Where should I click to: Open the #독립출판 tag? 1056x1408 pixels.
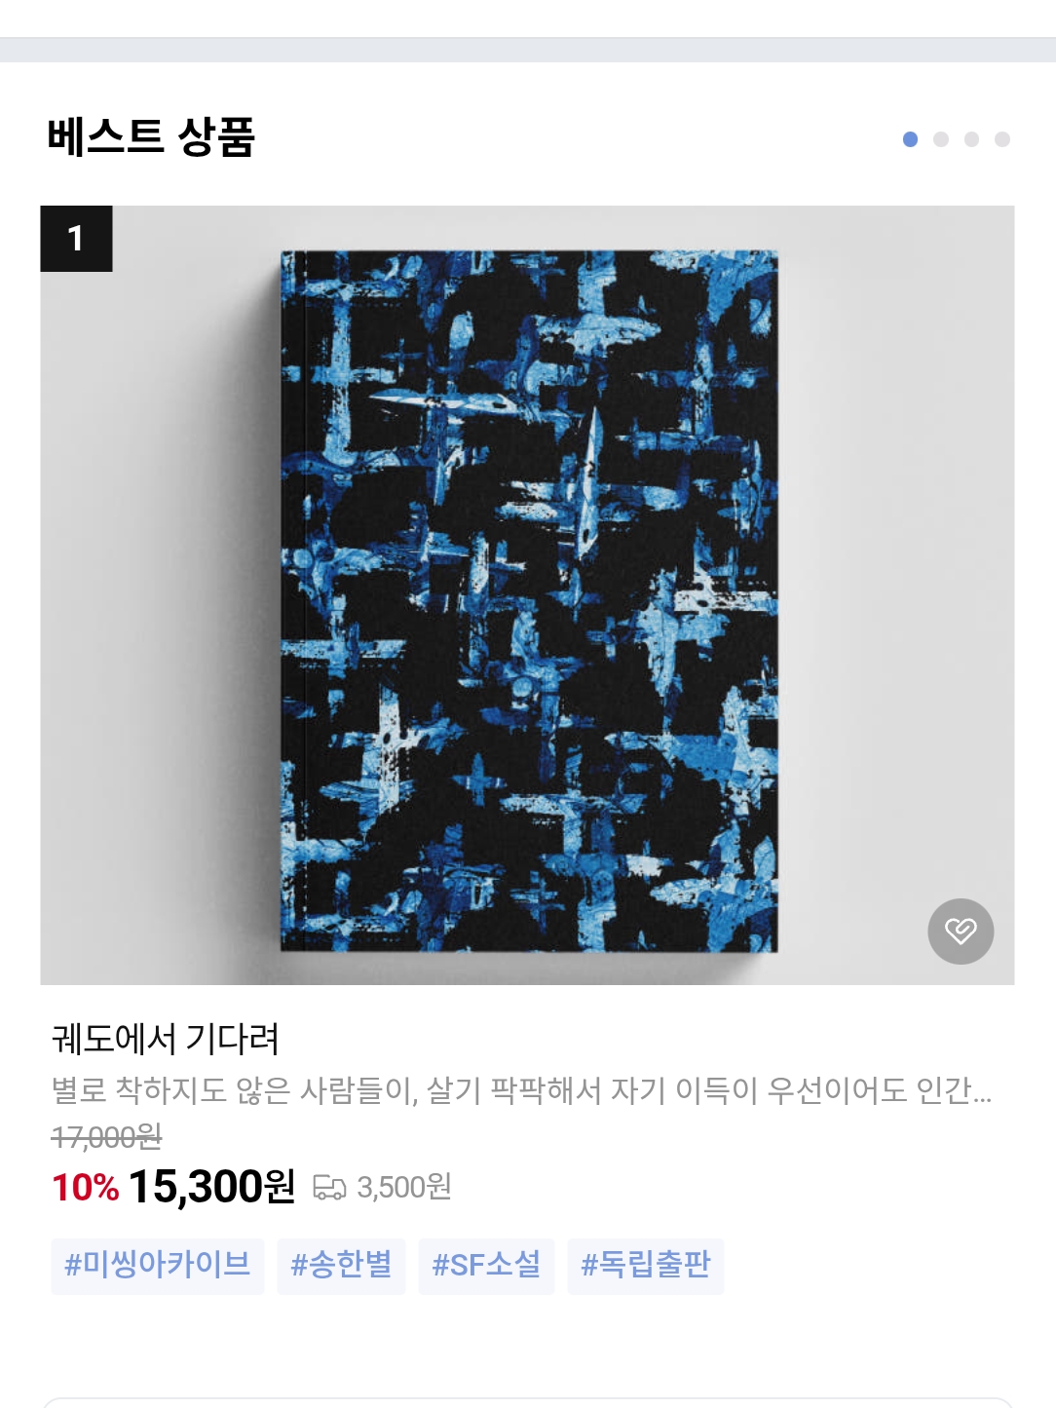click(x=646, y=1265)
